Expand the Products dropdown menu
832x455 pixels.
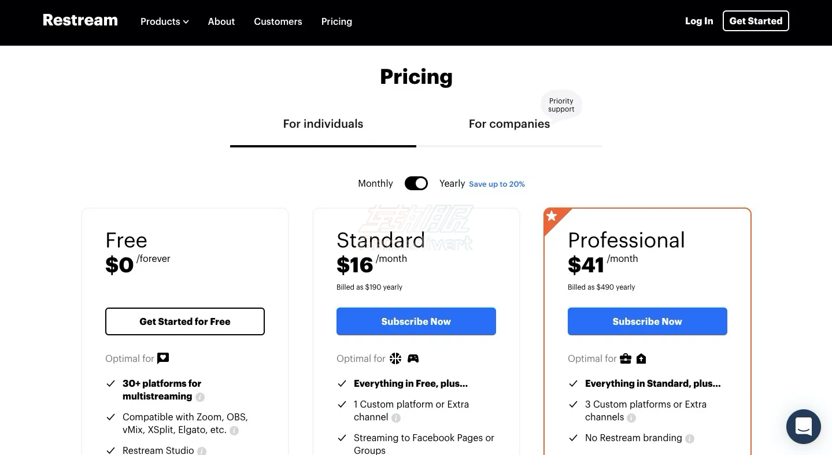point(165,21)
